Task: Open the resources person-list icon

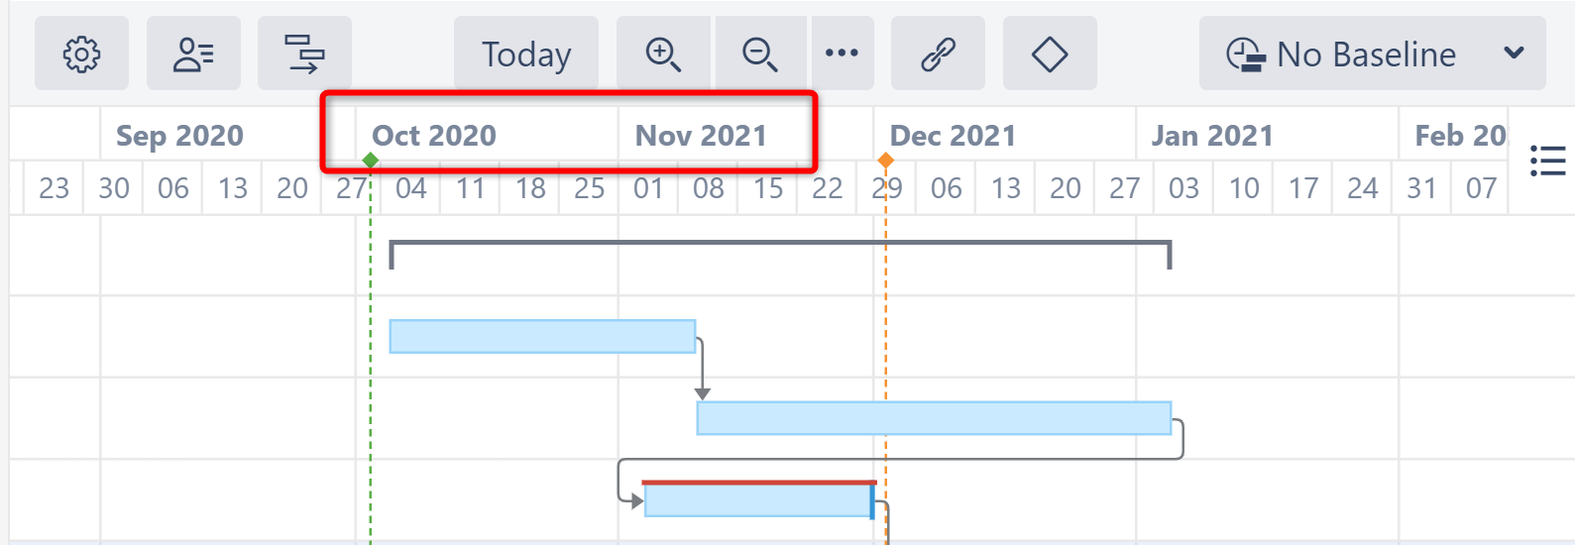Action: (x=193, y=54)
